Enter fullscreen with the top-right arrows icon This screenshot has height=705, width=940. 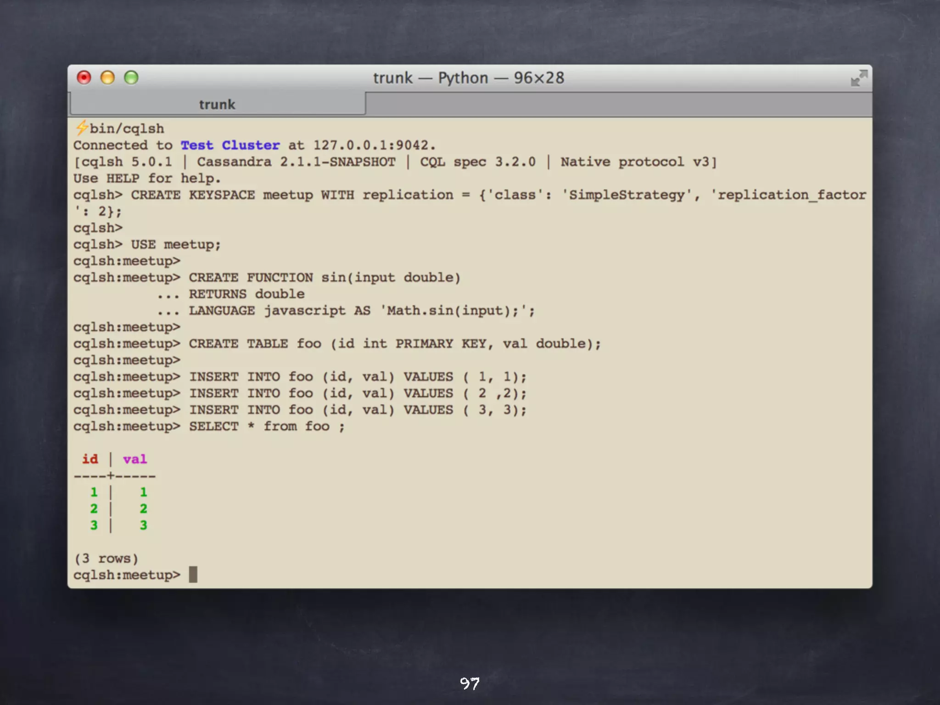tap(858, 78)
